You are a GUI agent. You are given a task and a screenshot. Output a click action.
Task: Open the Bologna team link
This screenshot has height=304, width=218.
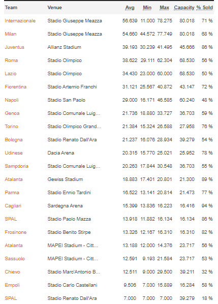pyautogui.click(x=14, y=140)
